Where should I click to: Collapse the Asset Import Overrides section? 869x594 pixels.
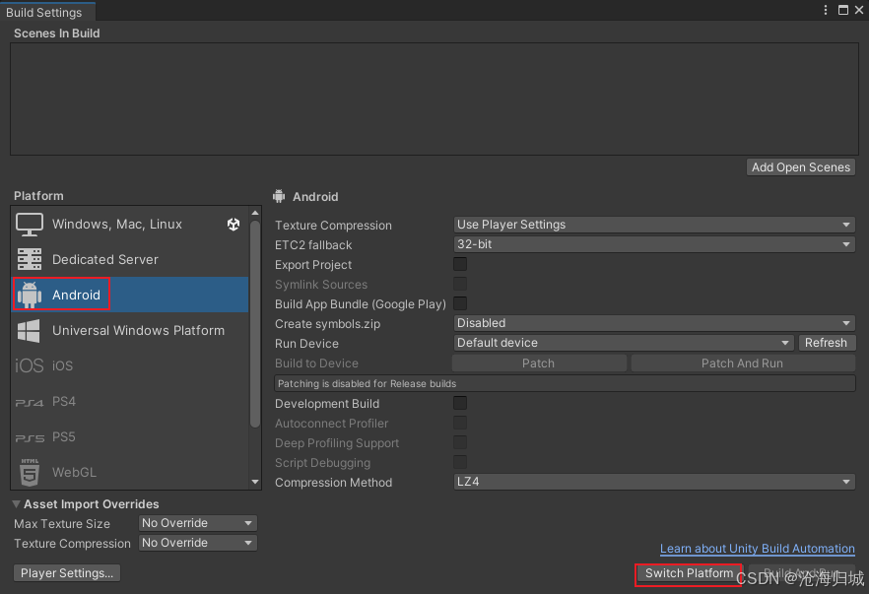[x=17, y=504]
